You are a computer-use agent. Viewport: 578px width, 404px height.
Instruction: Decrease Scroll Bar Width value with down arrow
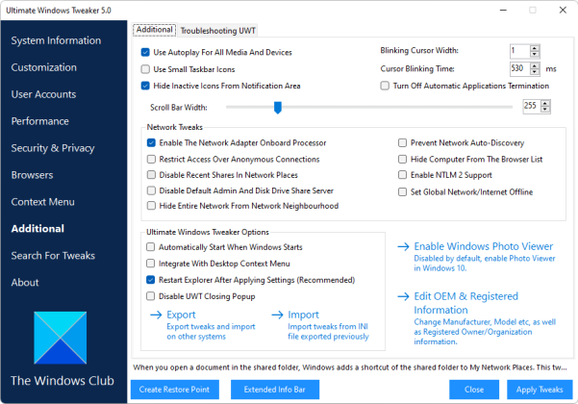click(x=545, y=110)
